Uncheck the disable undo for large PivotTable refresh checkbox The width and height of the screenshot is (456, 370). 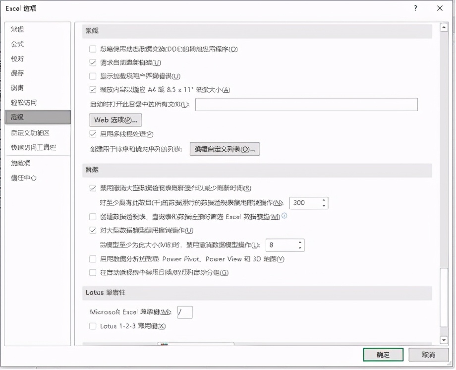tap(93, 188)
